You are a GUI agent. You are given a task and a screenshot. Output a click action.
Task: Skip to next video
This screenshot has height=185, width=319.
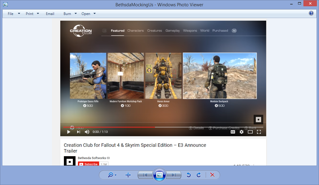pyautogui.click(x=79, y=132)
